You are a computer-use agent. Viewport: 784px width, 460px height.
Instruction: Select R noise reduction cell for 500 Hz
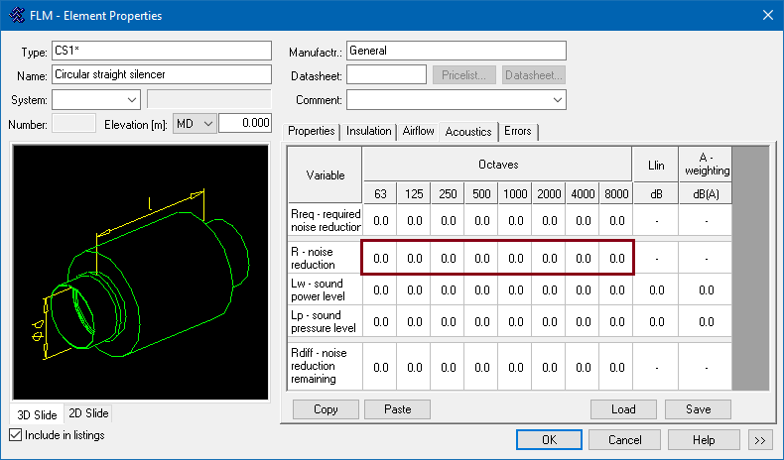pyautogui.click(x=482, y=258)
